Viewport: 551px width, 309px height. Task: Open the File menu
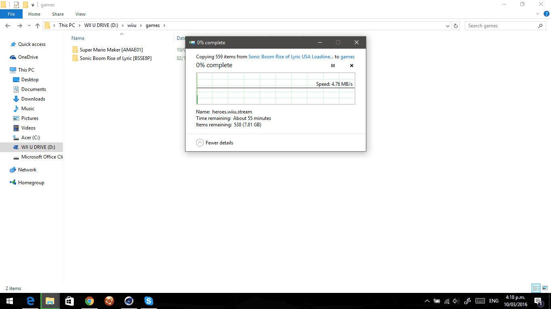pyautogui.click(x=11, y=14)
